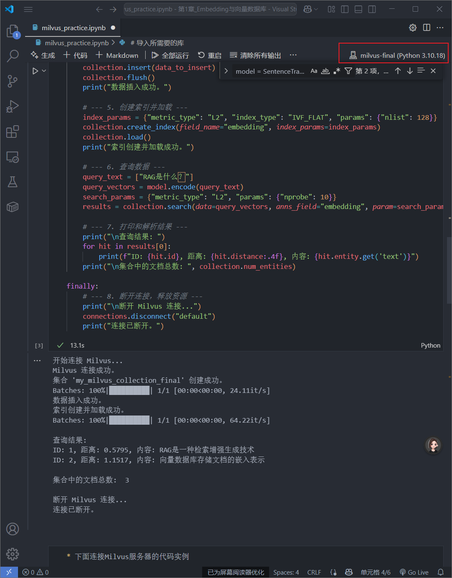452x578 pixels.
Task: Run the current cell with play button
Action: pyautogui.click(x=35, y=71)
